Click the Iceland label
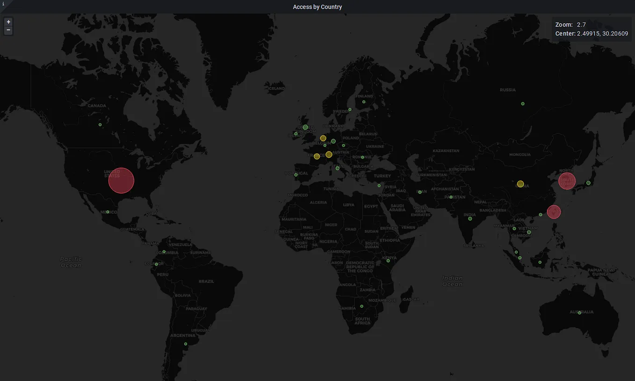Viewport: 635px width, 381px height. coord(276,88)
